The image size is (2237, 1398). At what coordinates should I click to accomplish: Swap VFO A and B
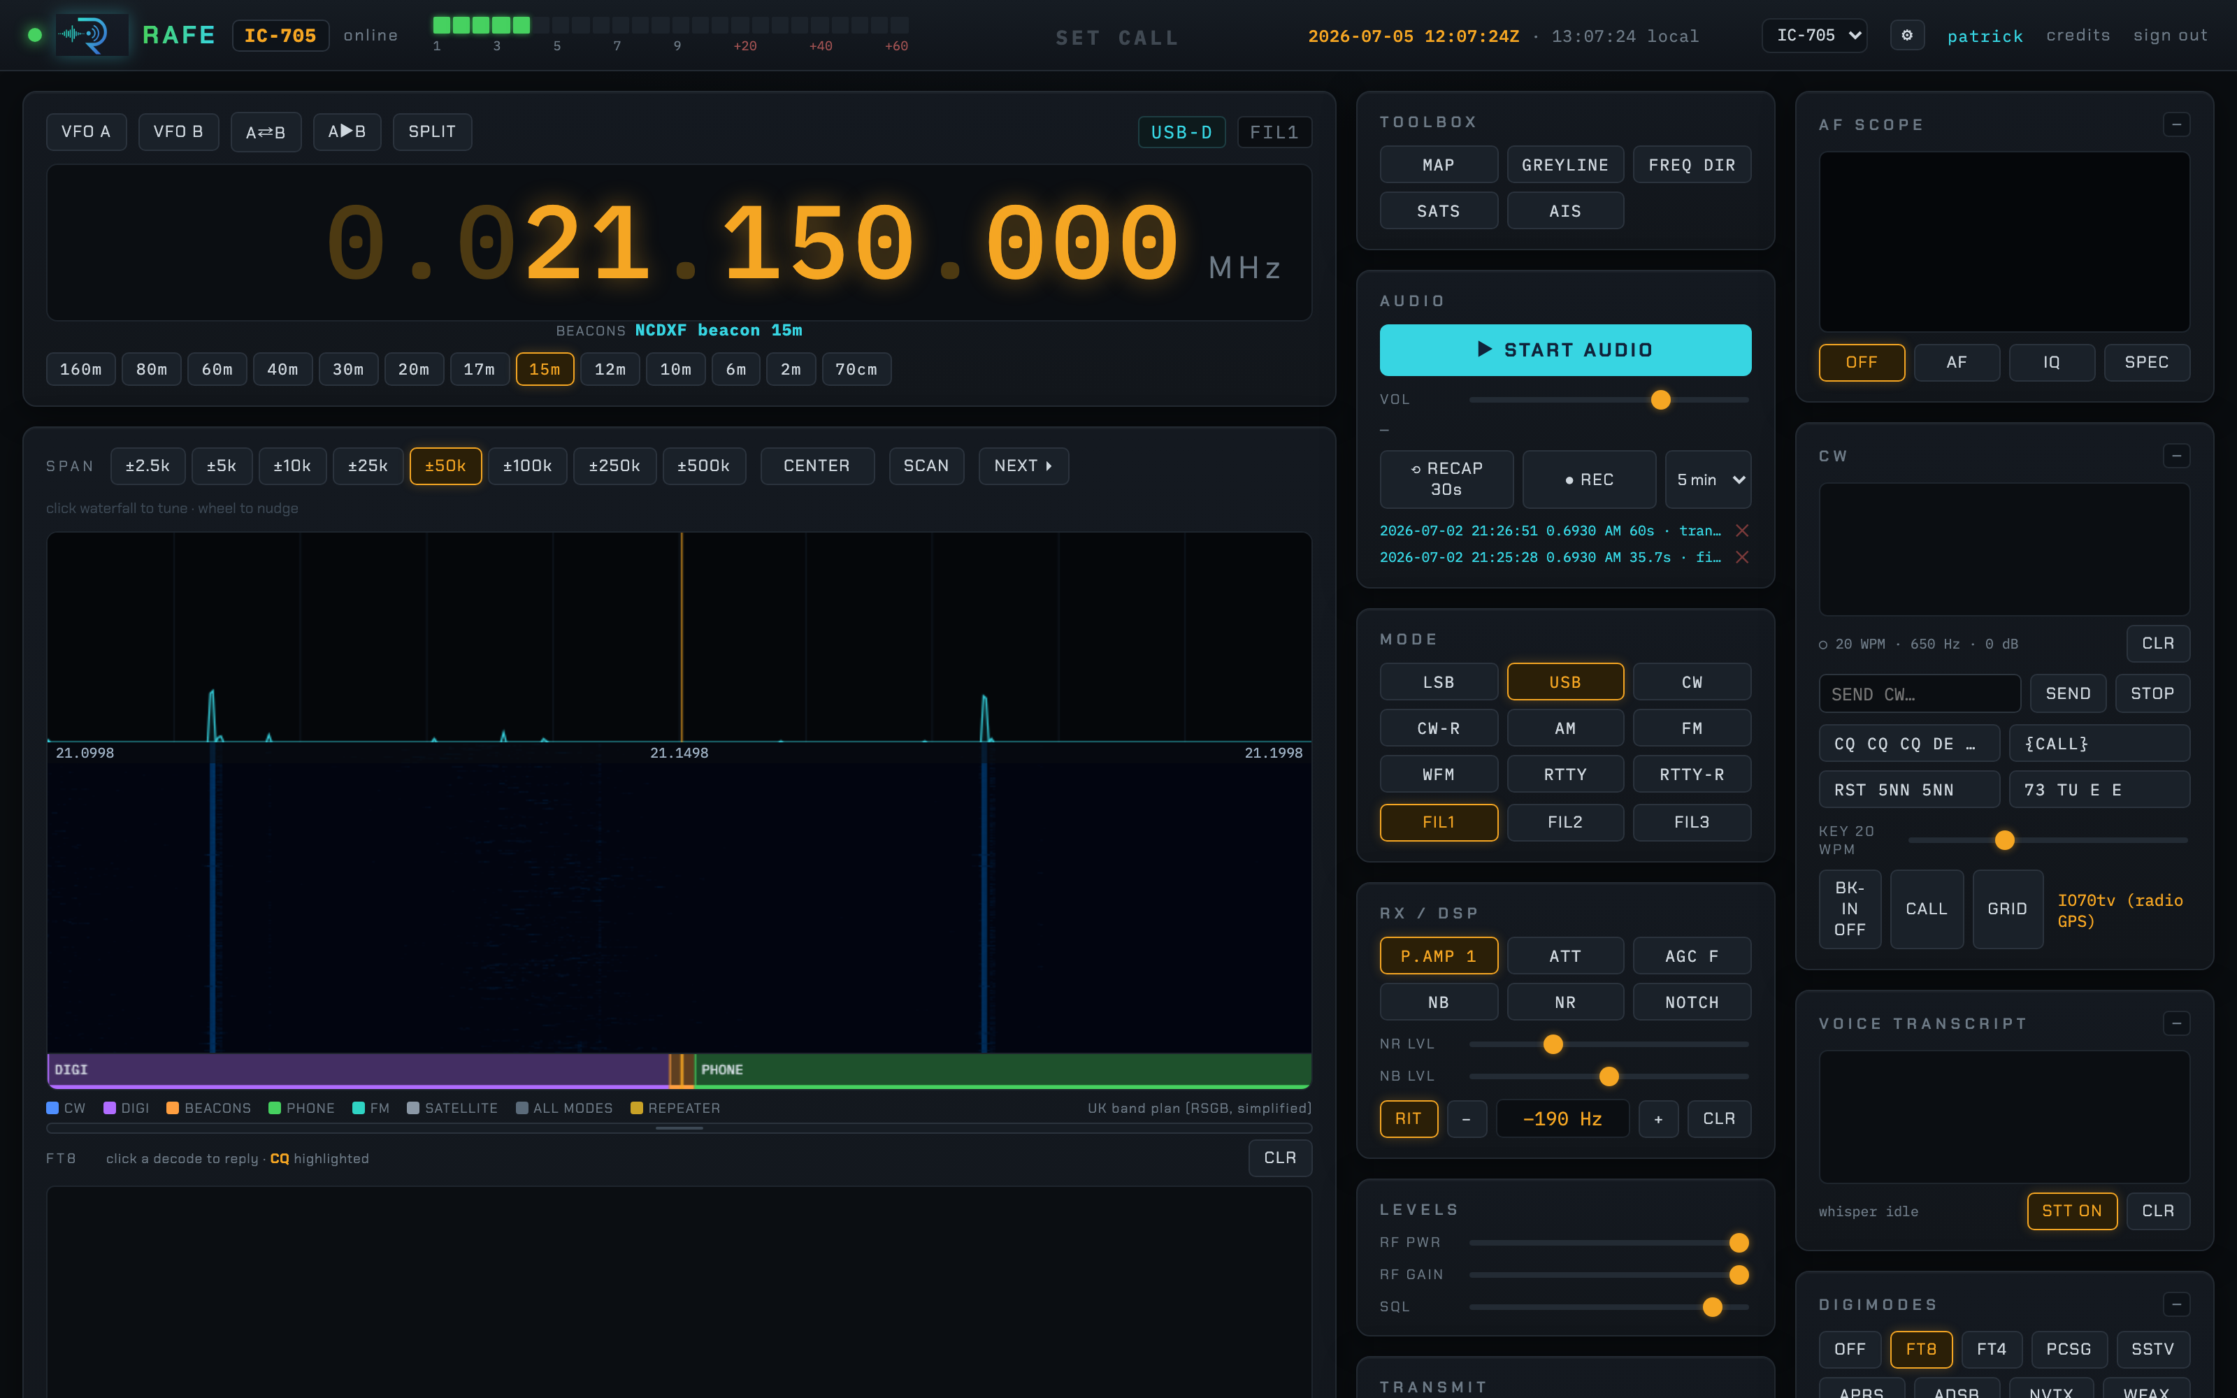266,132
